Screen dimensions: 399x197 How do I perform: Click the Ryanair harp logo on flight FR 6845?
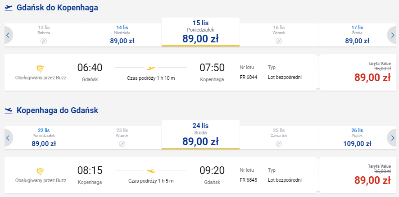(x=41, y=172)
